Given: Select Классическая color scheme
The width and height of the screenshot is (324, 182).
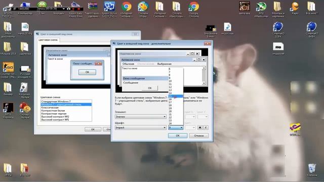Looking at the screenshot, I should coord(66,108).
